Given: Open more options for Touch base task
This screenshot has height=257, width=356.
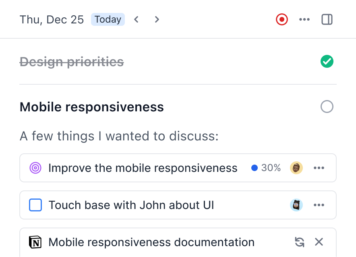Looking at the screenshot, I should [319, 205].
